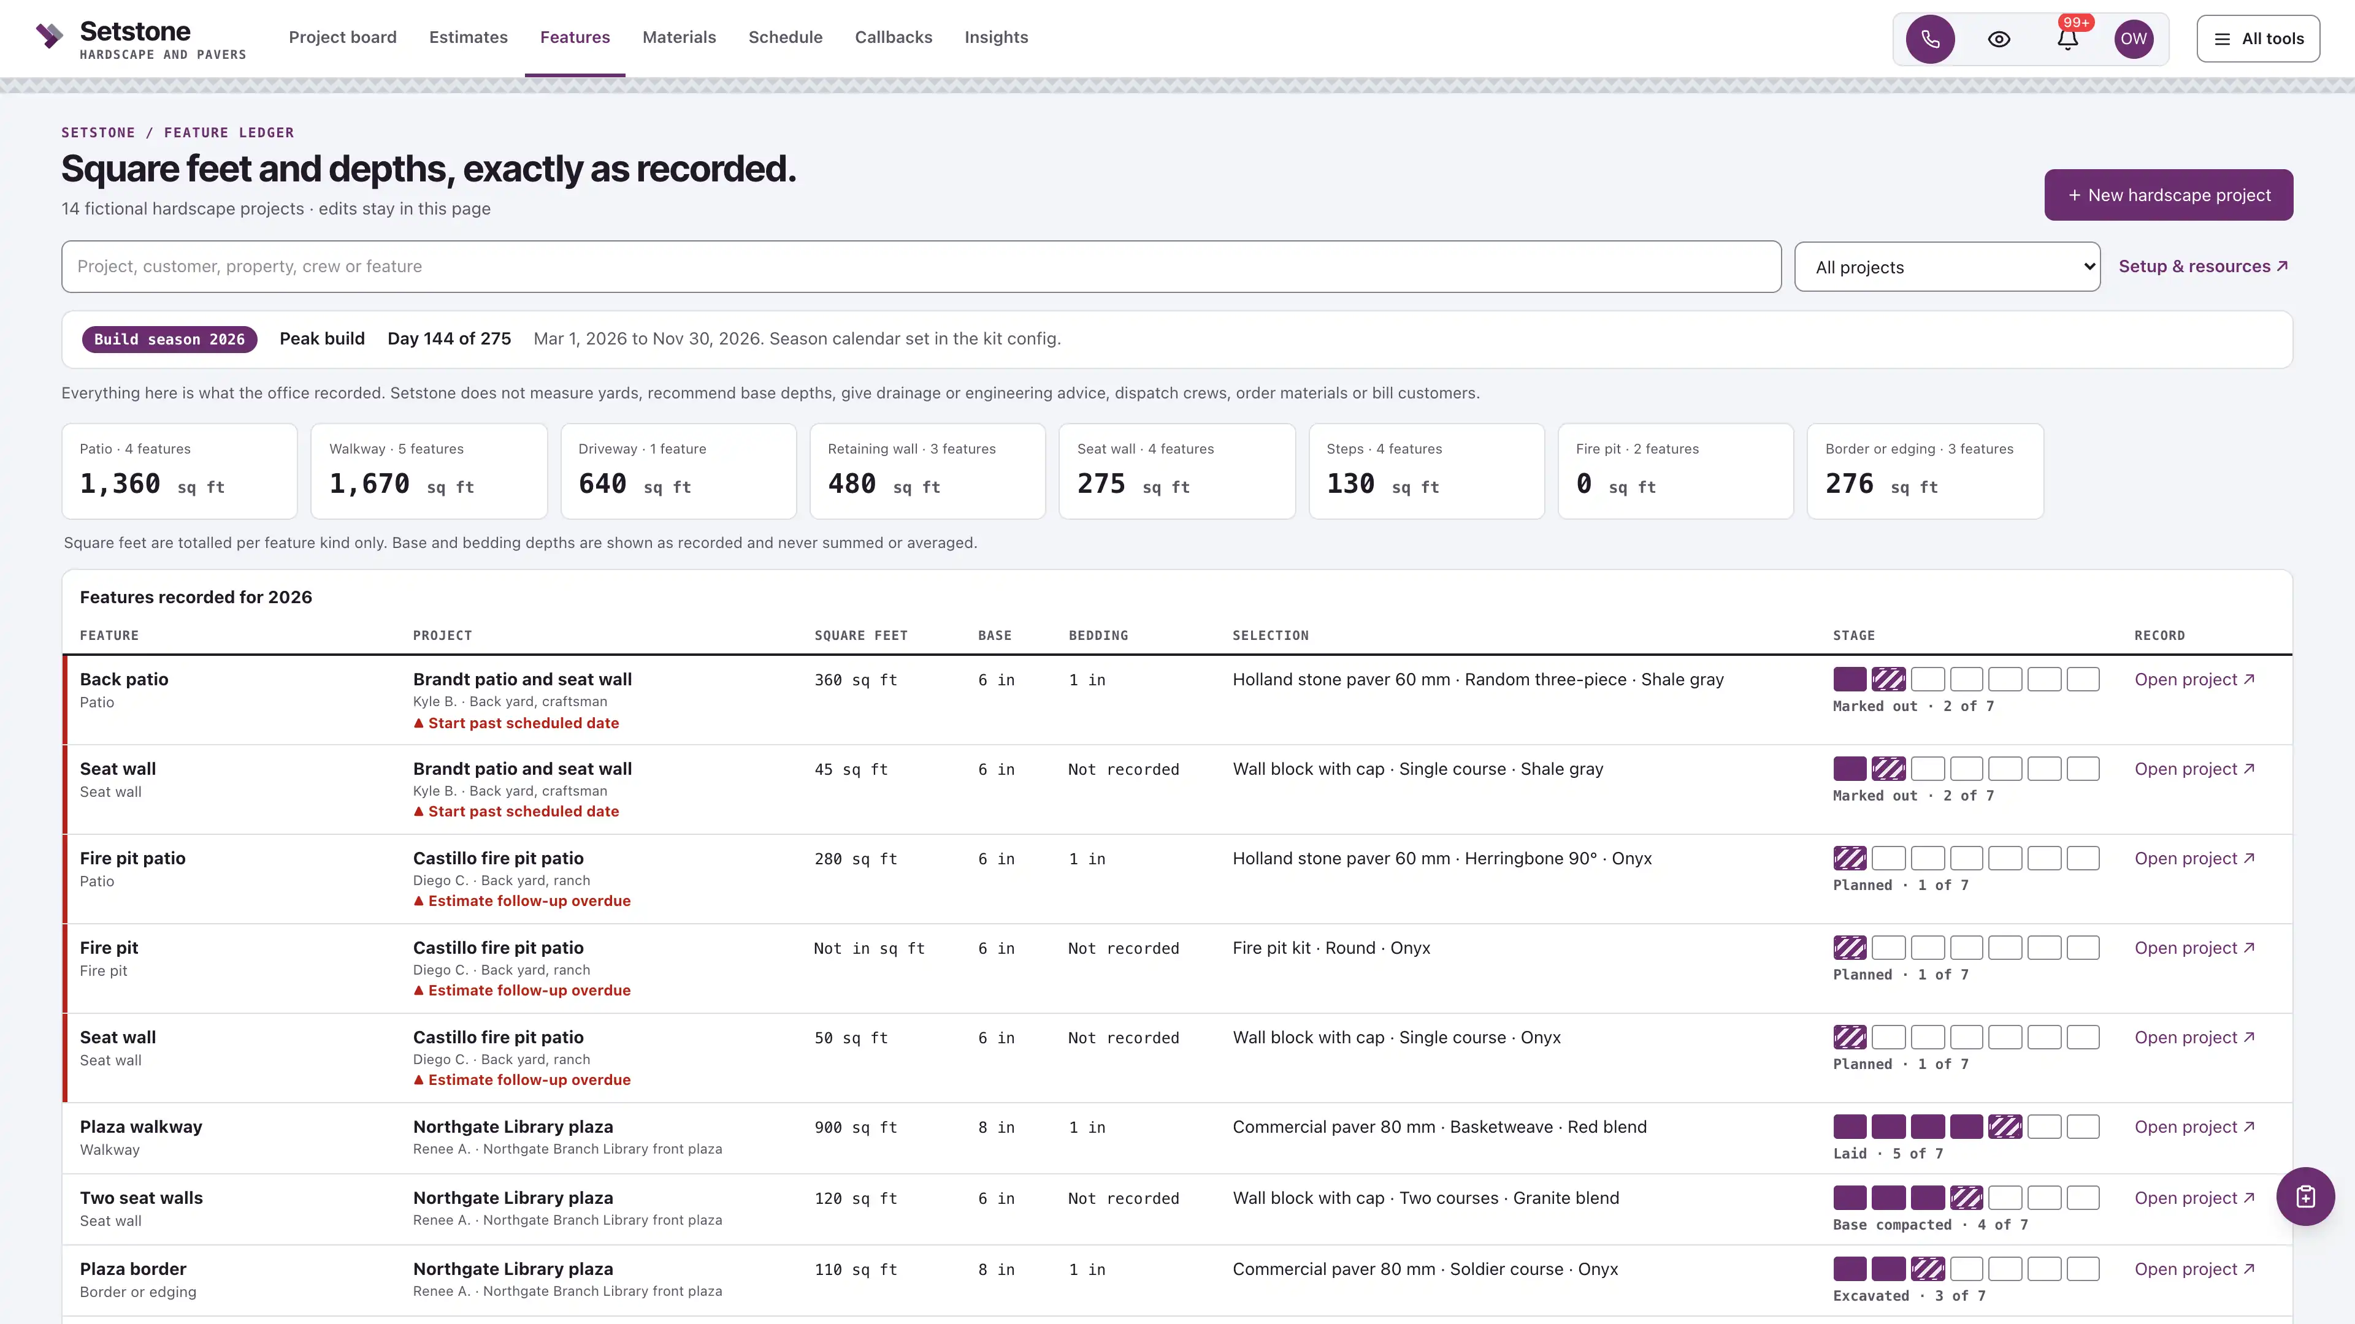Open the Callbacks tab
This screenshot has width=2355, height=1324.
[893, 37]
